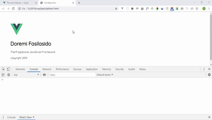Switch to the Elements tab
Viewport: 212px width, 120px height.
(20, 69)
